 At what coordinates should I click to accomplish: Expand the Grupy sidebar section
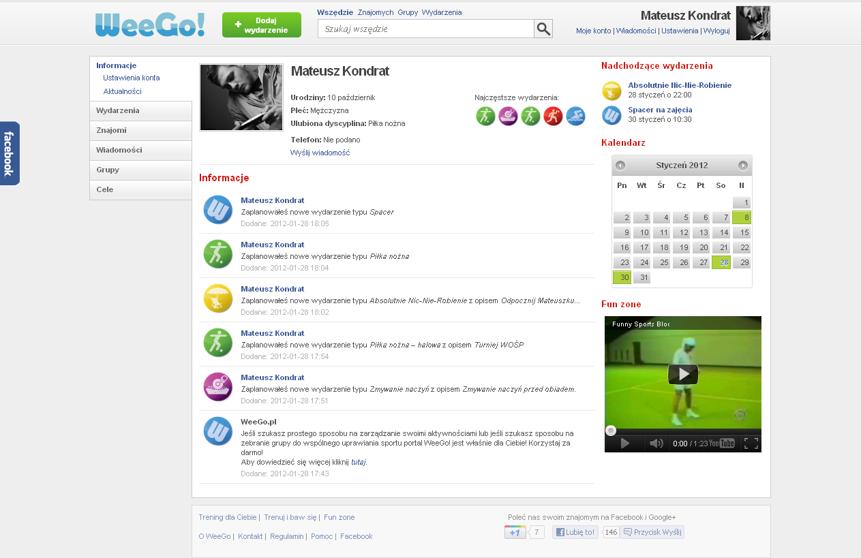(x=140, y=170)
